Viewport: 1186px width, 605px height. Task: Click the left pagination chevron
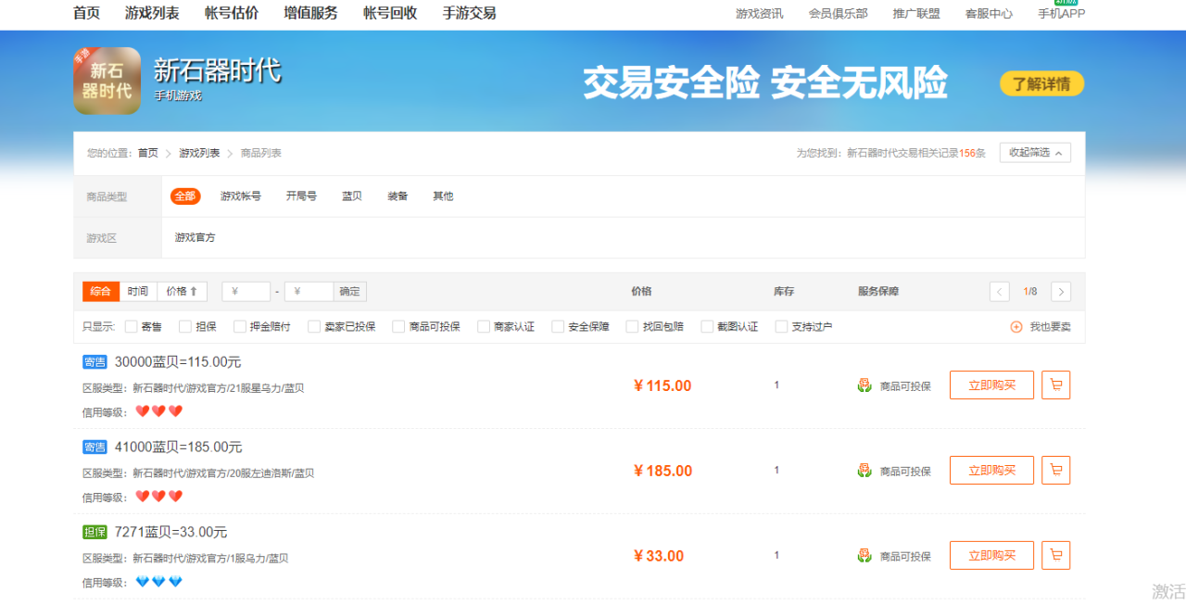point(999,291)
